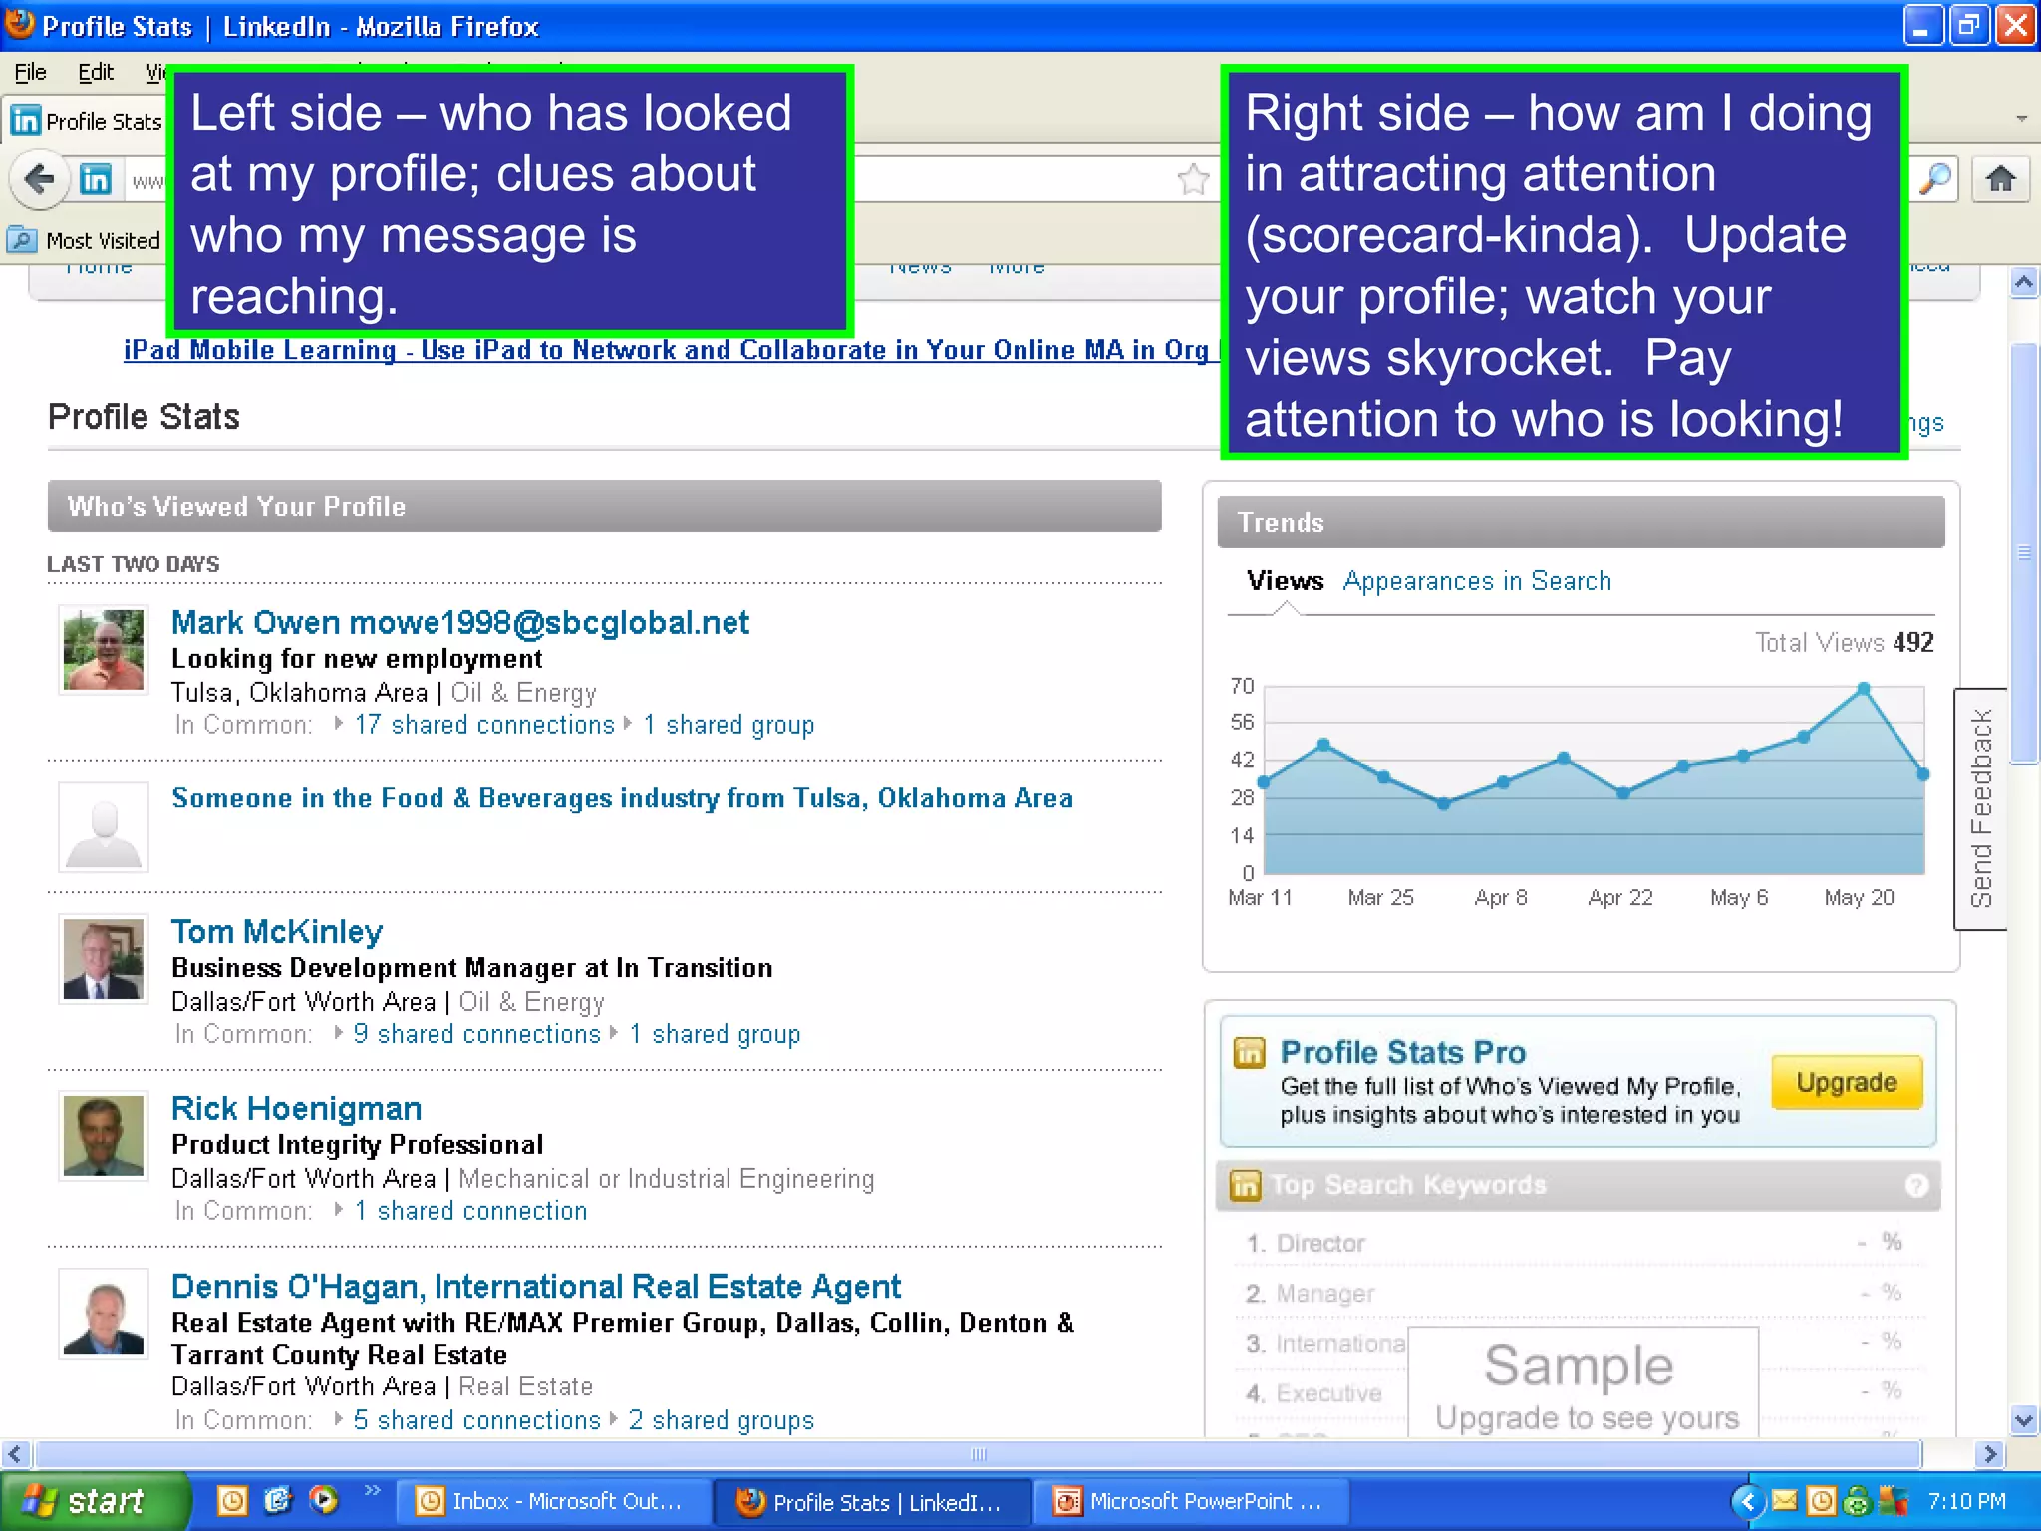This screenshot has height=1531, width=2041.
Task: Click the horizontal scrollbar left arrow
Action: click(x=15, y=1454)
